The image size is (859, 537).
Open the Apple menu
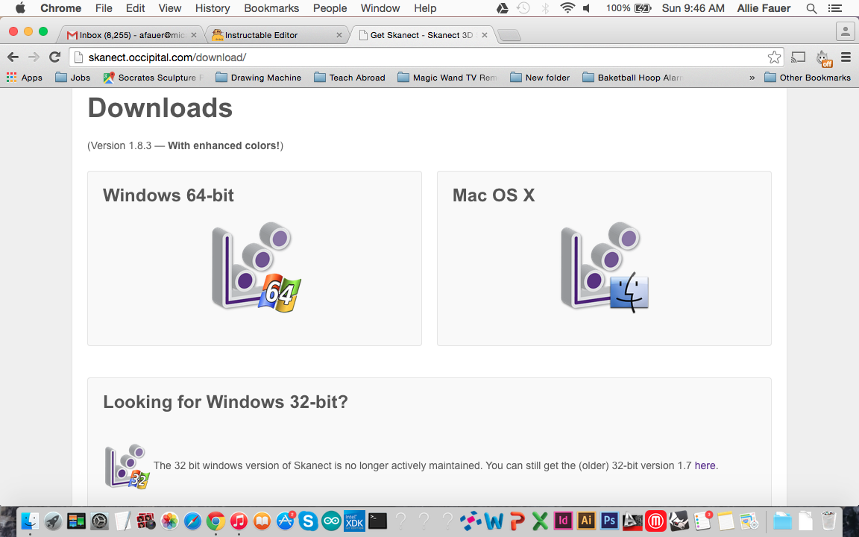tap(20, 8)
